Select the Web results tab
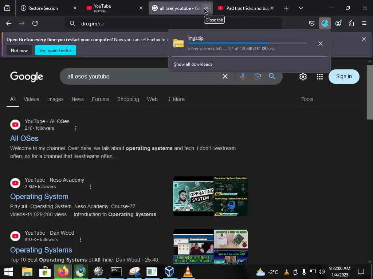 152,99
